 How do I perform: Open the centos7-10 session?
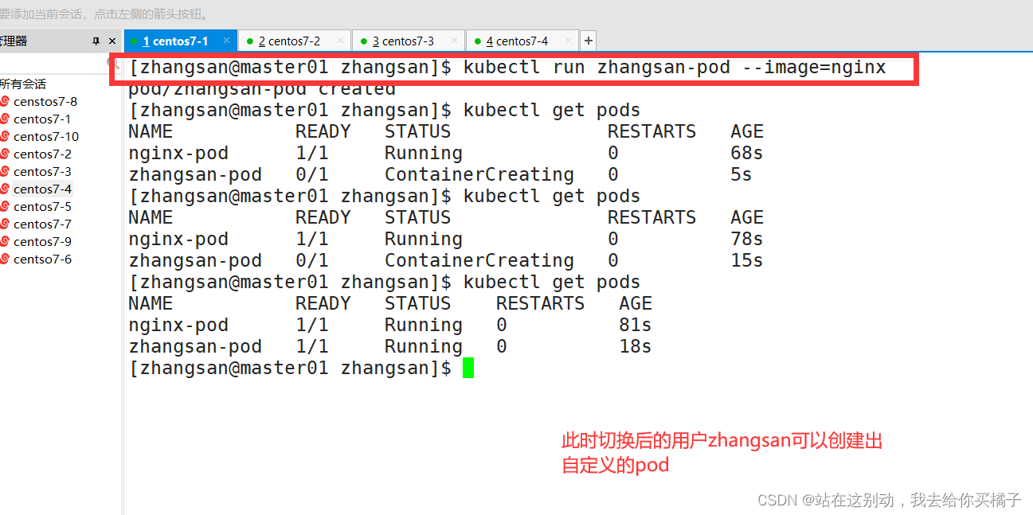point(46,136)
